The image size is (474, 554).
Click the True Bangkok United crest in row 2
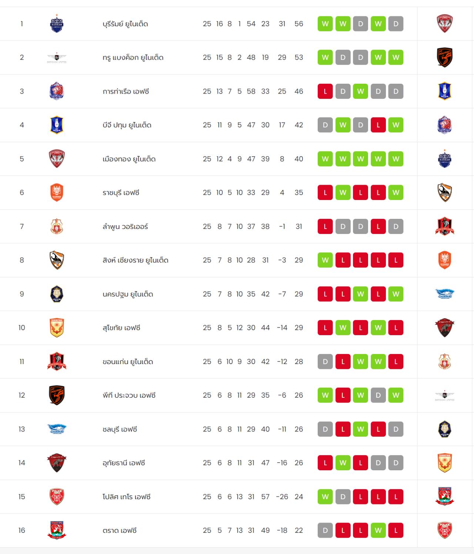point(57,57)
